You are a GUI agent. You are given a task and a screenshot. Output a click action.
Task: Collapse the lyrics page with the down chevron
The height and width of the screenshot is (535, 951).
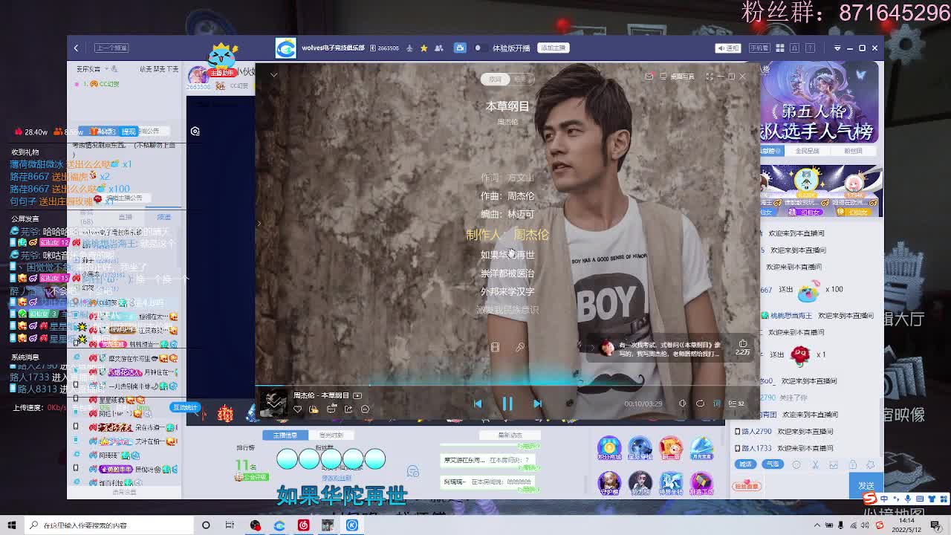pyautogui.click(x=274, y=74)
